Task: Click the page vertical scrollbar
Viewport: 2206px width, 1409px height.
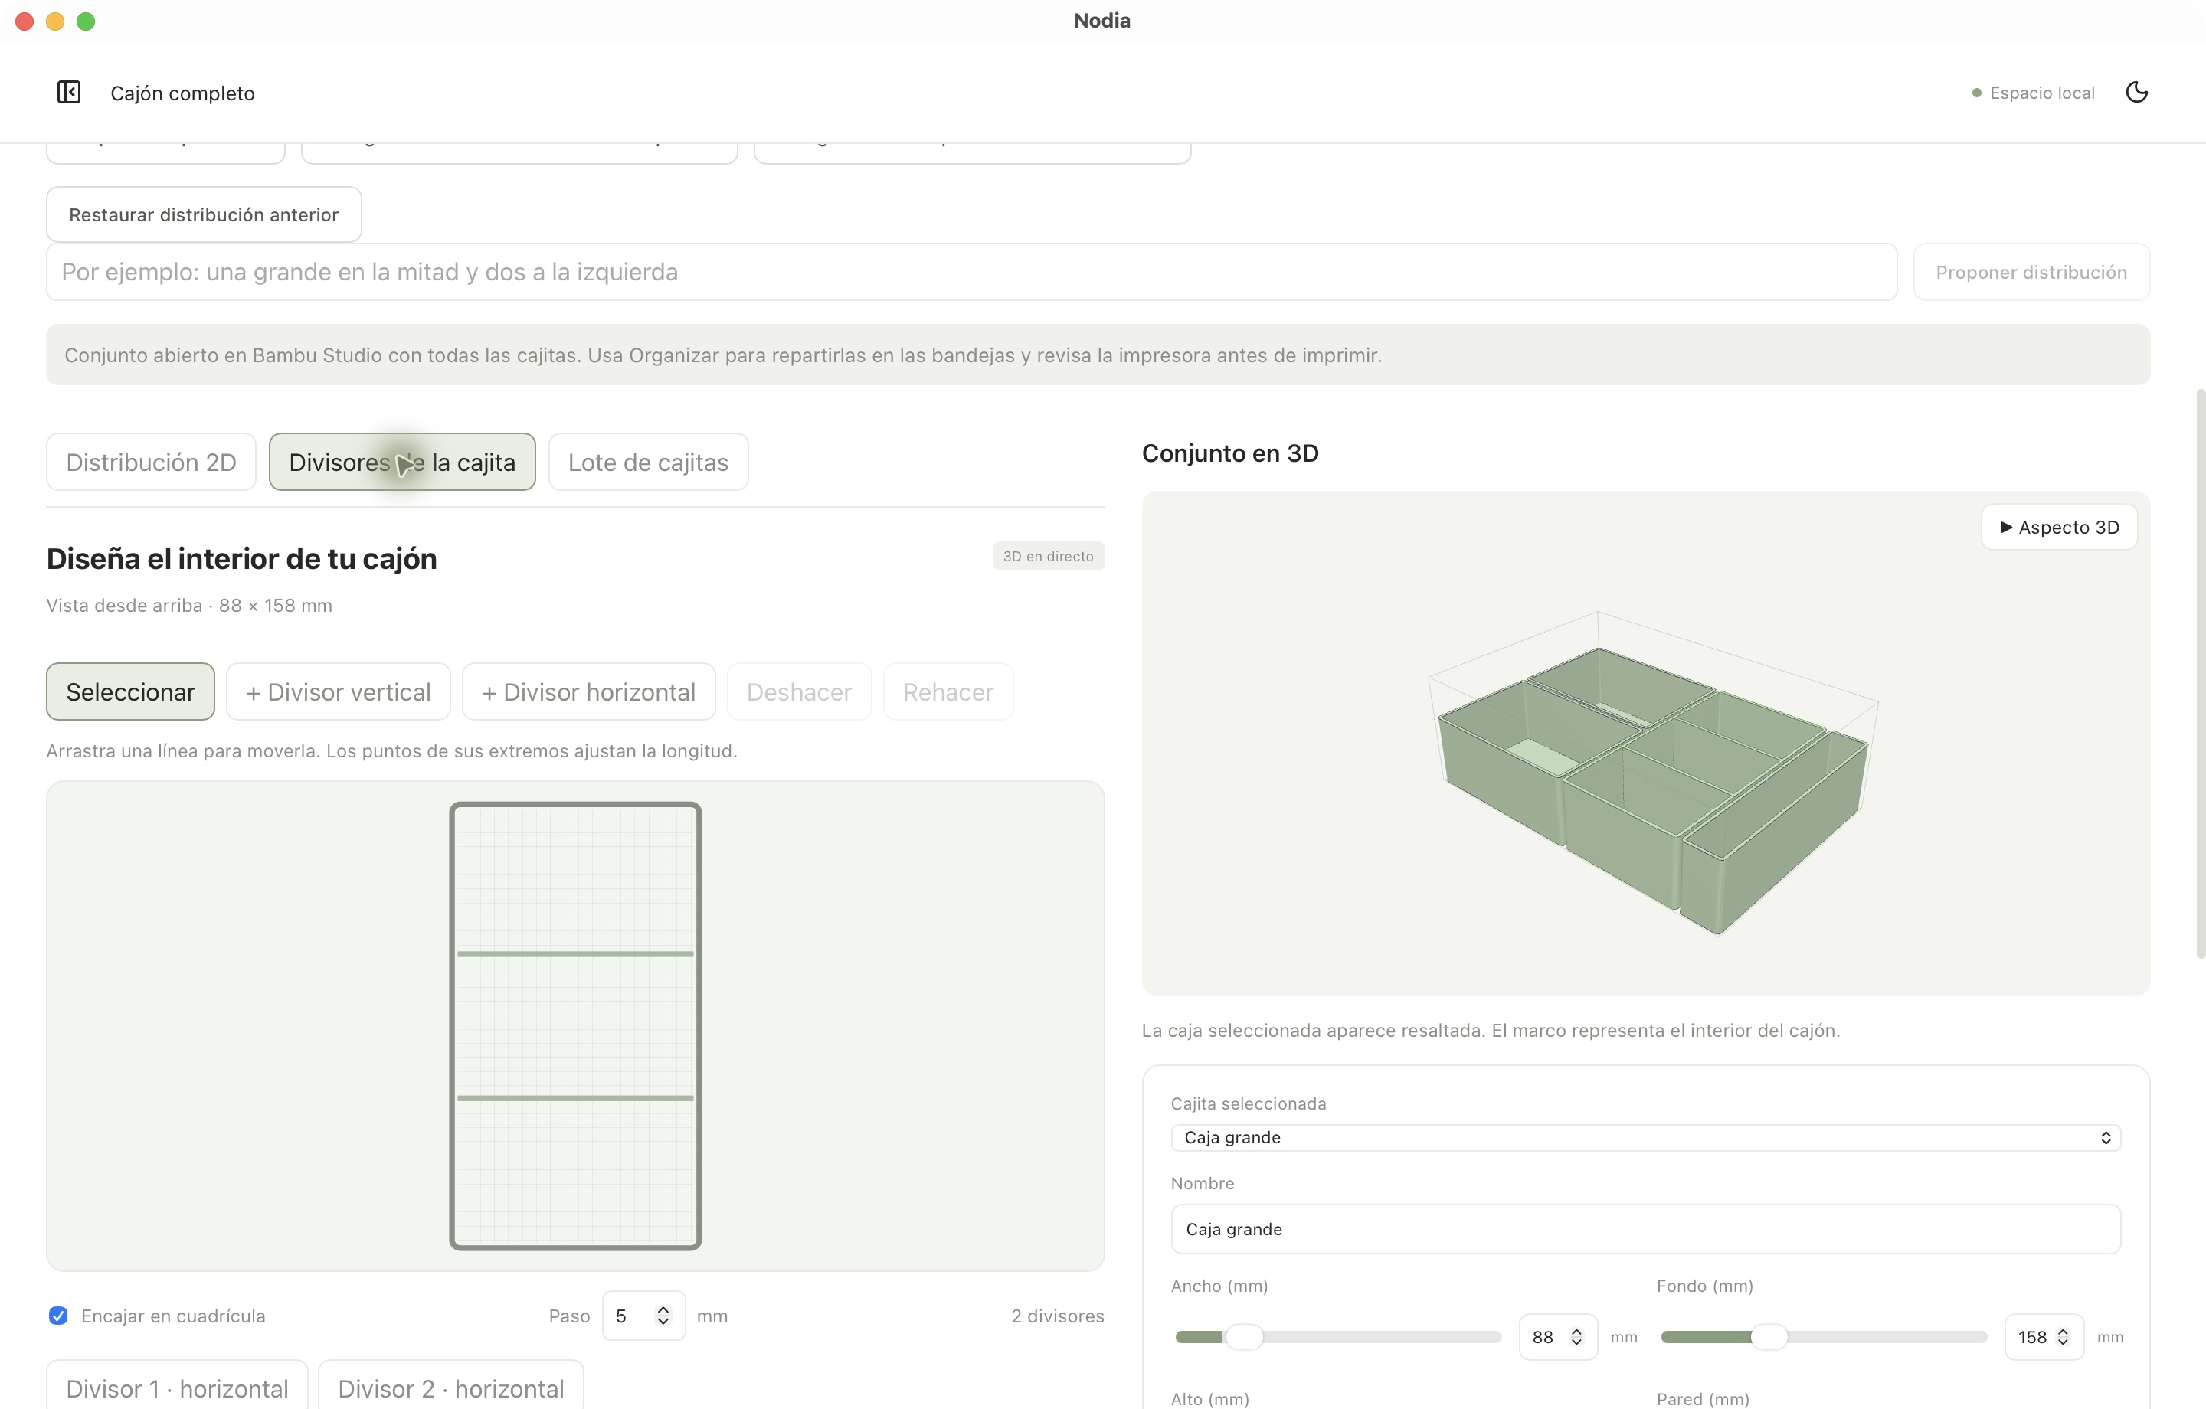Action: pyautogui.click(x=2200, y=673)
